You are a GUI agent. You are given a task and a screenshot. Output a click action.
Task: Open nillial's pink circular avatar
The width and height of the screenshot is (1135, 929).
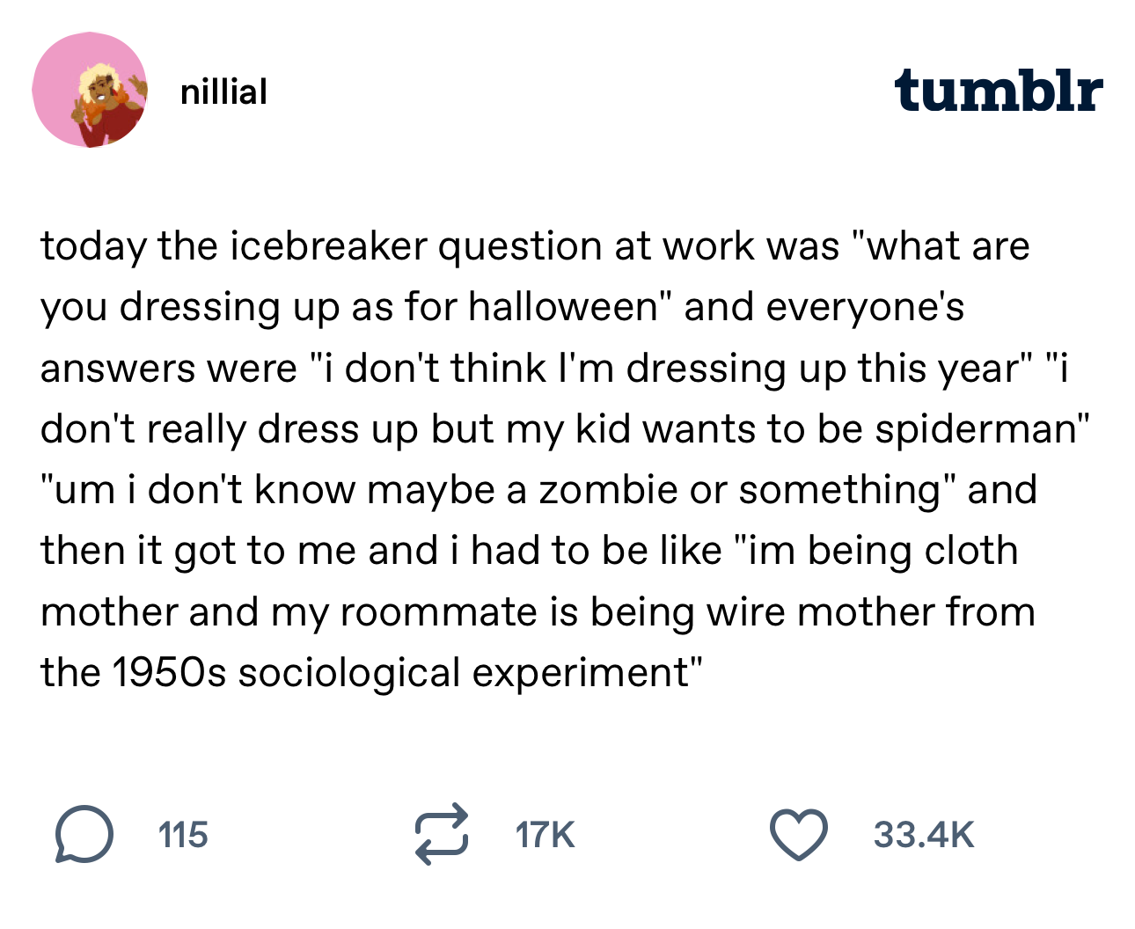click(x=90, y=91)
